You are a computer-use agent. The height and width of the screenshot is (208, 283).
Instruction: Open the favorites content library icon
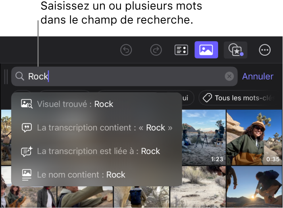[235, 50]
